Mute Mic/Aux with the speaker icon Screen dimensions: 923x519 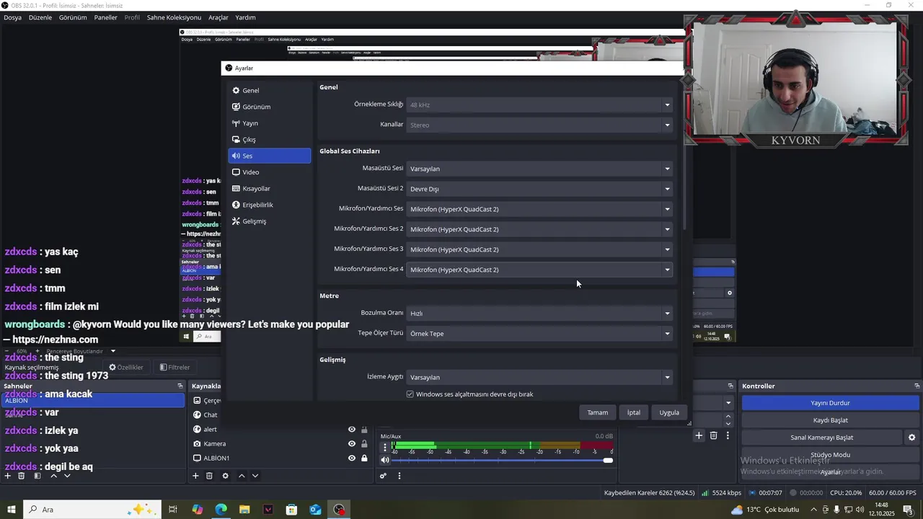pos(385,460)
